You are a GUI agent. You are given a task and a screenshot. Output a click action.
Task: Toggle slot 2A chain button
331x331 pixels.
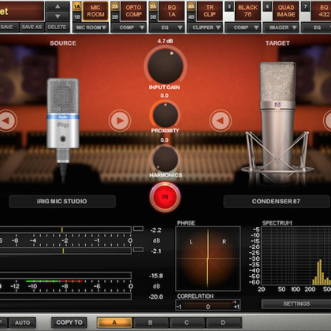115,6
